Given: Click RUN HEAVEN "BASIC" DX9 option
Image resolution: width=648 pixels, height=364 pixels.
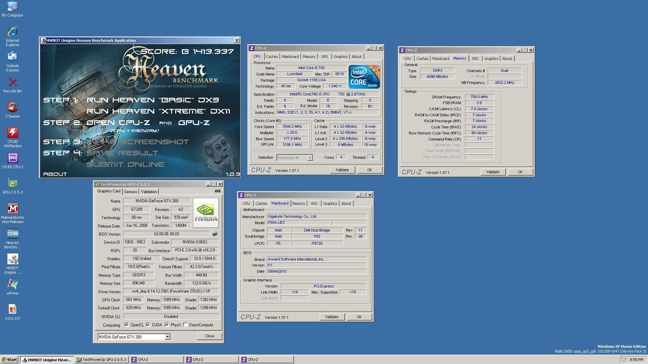Looking at the screenshot, I should point(153,100).
